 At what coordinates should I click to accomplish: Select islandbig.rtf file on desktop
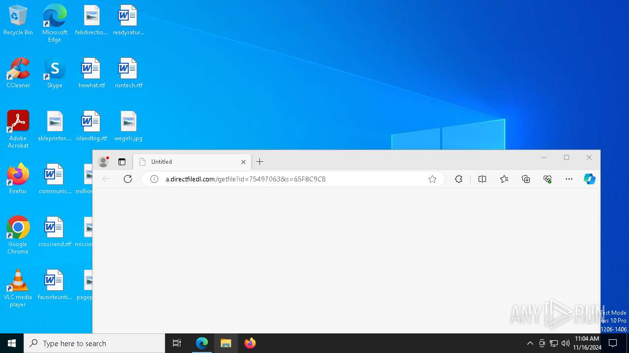[x=92, y=126]
